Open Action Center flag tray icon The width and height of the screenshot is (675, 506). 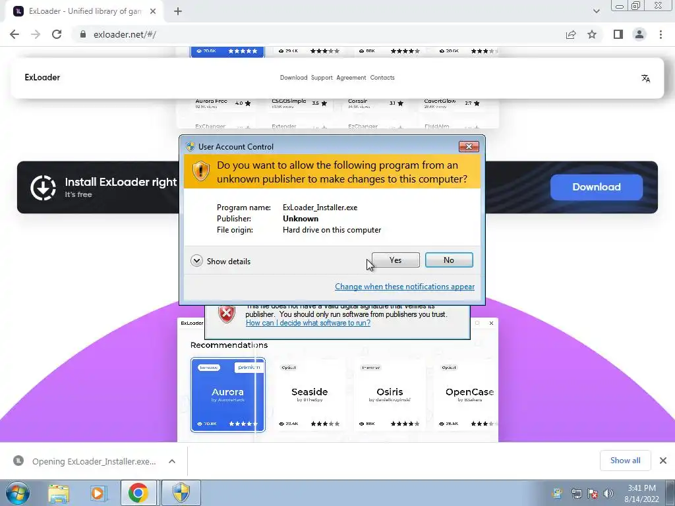click(x=593, y=493)
